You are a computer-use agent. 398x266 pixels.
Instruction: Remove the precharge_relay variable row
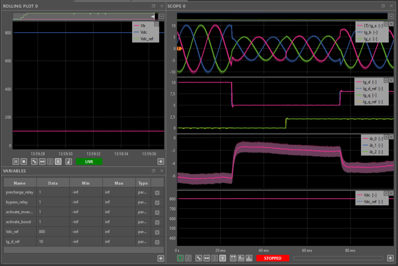click(157, 192)
